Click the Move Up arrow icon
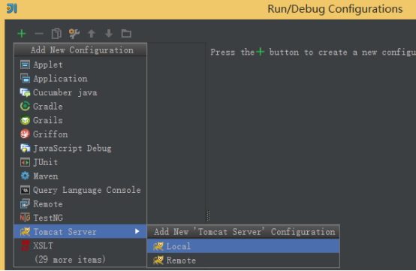The image size is (416, 271). point(92,34)
